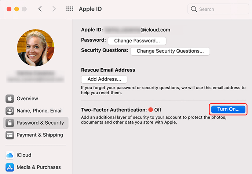The height and width of the screenshot is (174, 252).
Task: Click the Name, Phone, Email person icon
Action: (x=10, y=110)
